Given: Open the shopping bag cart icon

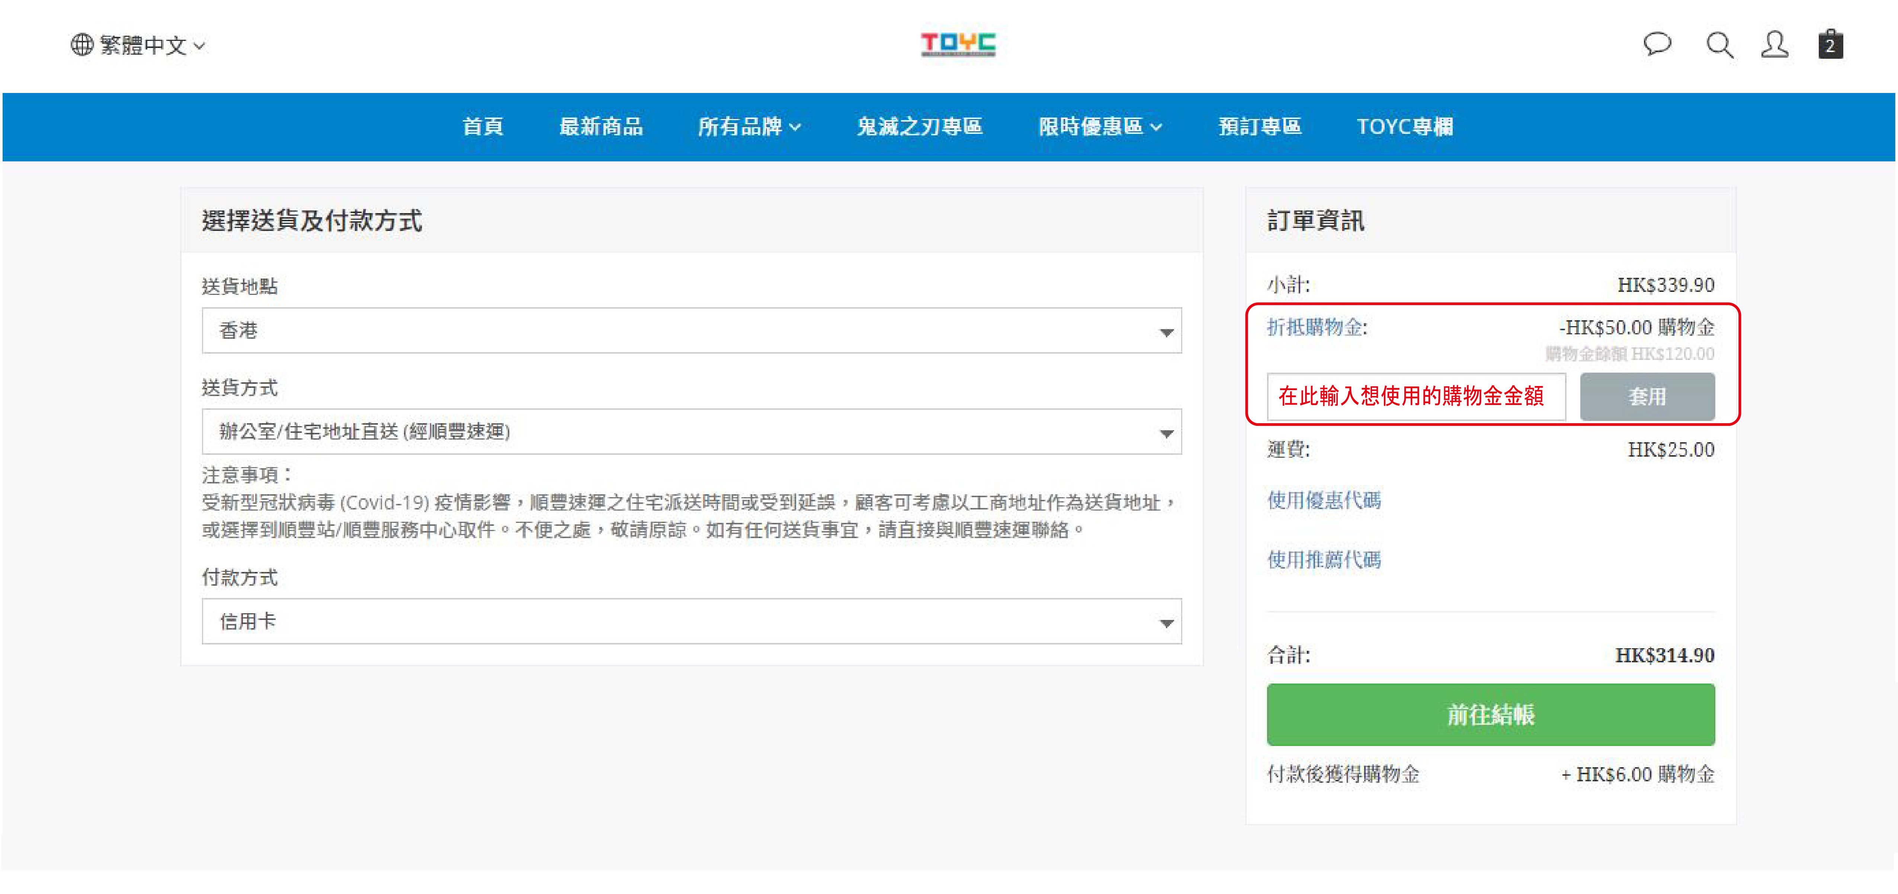Looking at the screenshot, I should (1830, 45).
